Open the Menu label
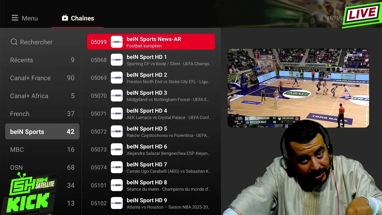The width and height of the screenshot is (382, 215). 30,18
